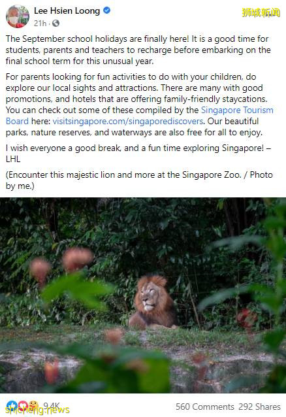
Task: Open the visitsingapore.com/singaporediscovers link
Action: (128, 122)
